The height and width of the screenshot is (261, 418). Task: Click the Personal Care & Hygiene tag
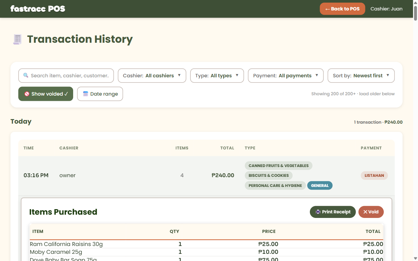pos(275,186)
